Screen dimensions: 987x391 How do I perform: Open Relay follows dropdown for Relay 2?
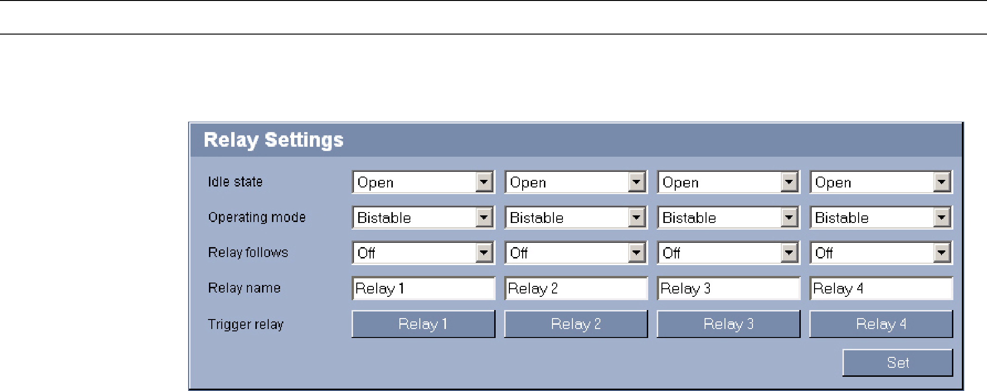[x=576, y=253]
